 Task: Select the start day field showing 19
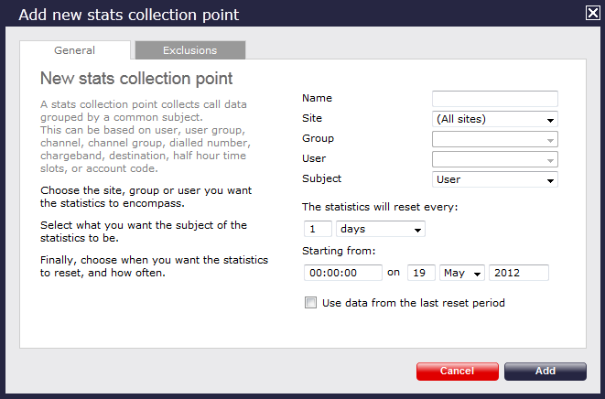coord(421,273)
